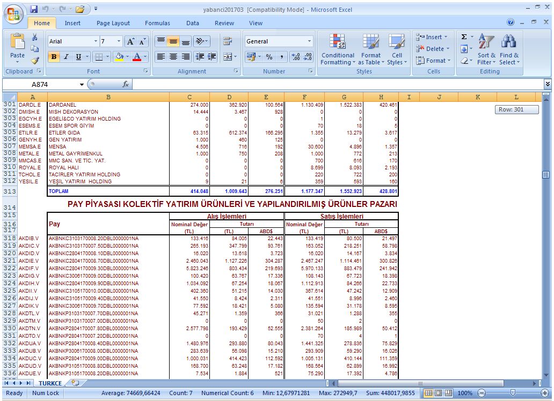Toggle Underline formatting

[x=78, y=56]
